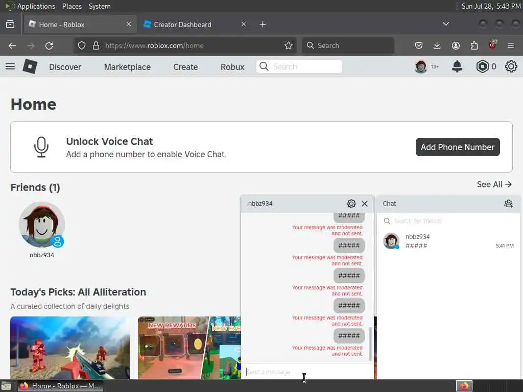
Task: Open Firefox extensions puzzle icon
Action: coord(474,45)
